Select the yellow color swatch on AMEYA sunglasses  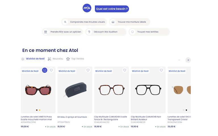39,110
